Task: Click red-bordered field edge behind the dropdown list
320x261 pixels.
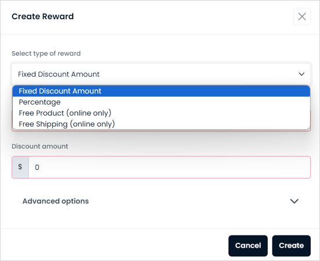Action: pos(161,130)
